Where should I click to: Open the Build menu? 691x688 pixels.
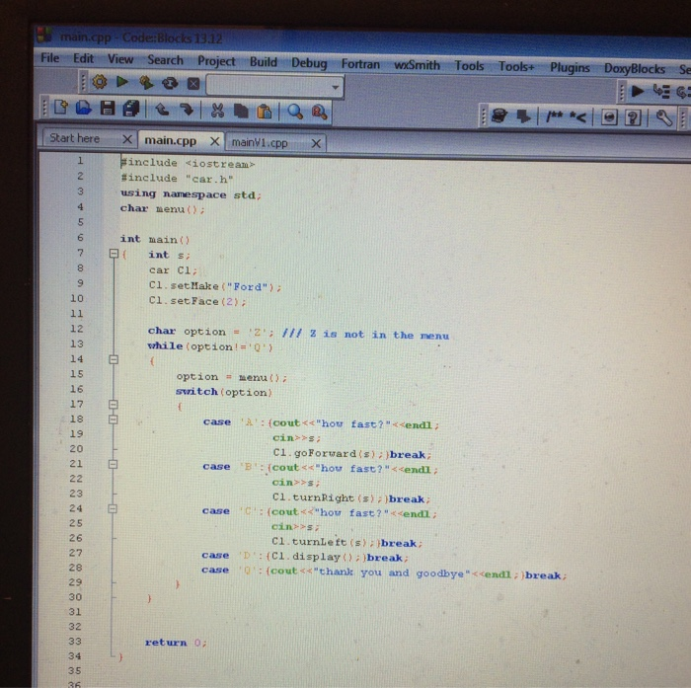[264, 62]
